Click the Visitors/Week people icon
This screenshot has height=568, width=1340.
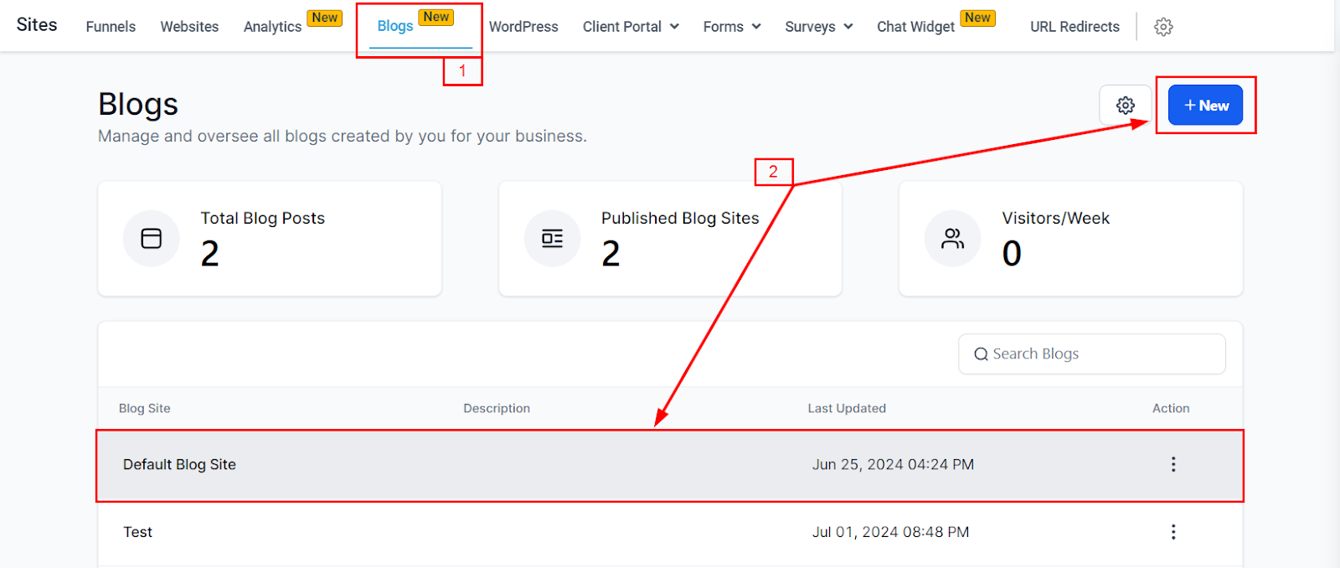pyautogui.click(x=953, y=239)
